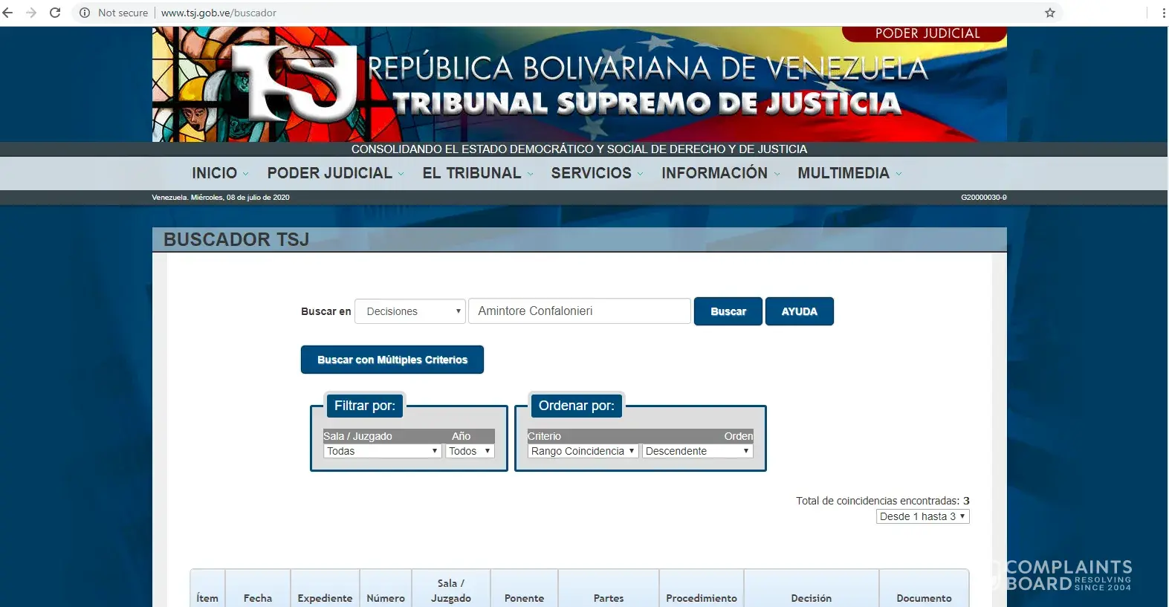Open the Año 'Todos' dropdown
The image size is (1169, 607).
click(x=470, y=451)
